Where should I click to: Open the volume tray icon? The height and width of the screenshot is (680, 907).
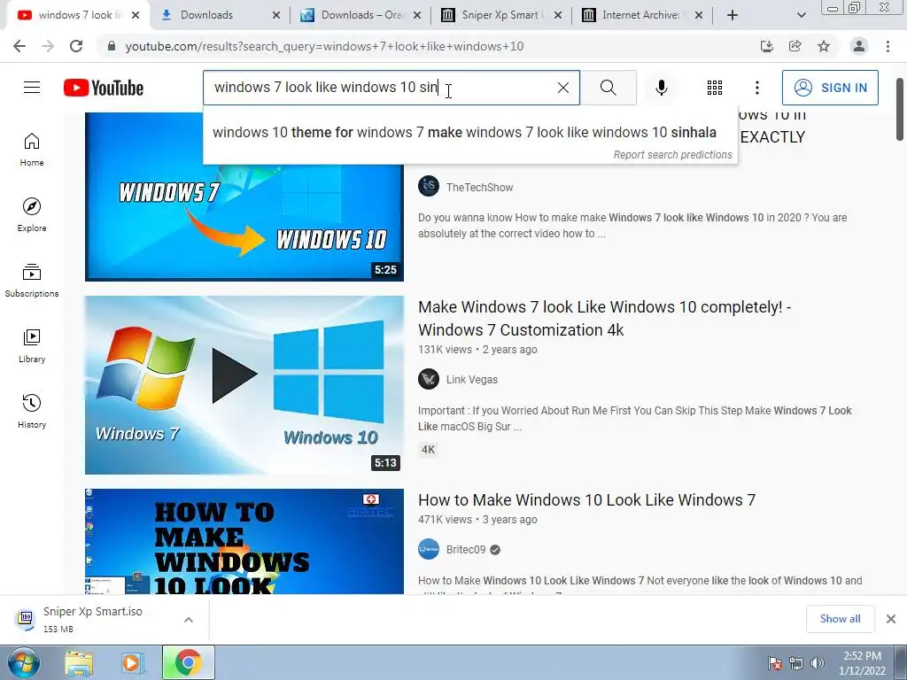coord(817,663)
